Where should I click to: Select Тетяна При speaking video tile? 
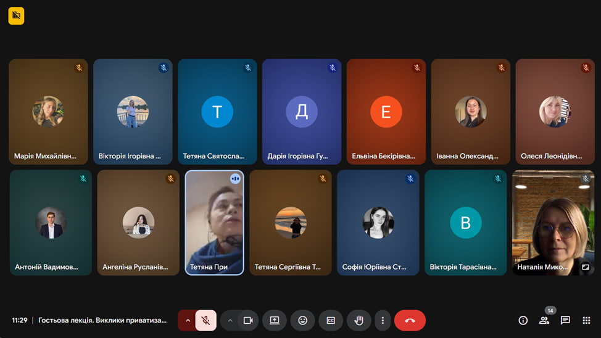(214, 222)
